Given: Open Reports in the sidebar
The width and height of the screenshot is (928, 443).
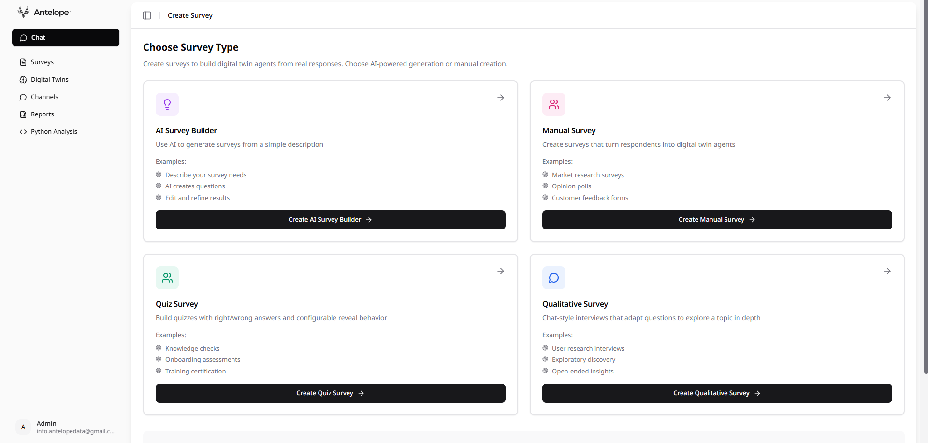Looking at the screenshot, I should (x=43, y=114).
